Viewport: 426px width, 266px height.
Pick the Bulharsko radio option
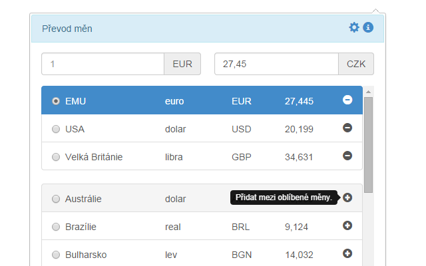click(56, 255)
